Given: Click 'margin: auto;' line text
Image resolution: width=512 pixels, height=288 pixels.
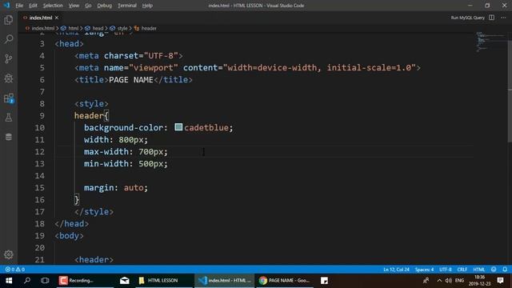Looking at the screenshot, I should [x=116, y=188].
